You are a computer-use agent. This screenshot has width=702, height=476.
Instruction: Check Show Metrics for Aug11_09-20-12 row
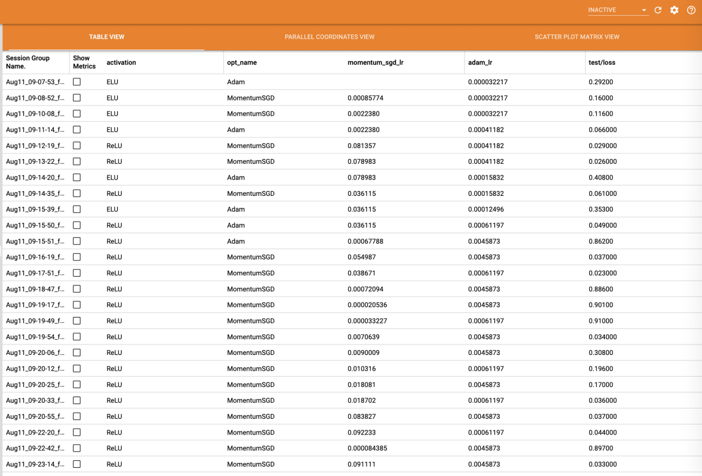click(x=77, y=368)
